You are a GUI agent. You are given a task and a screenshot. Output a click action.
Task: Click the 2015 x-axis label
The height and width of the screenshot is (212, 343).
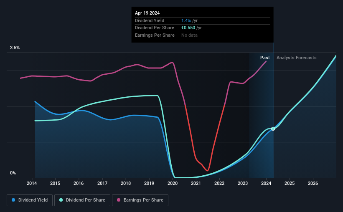[x=55, y=183]
